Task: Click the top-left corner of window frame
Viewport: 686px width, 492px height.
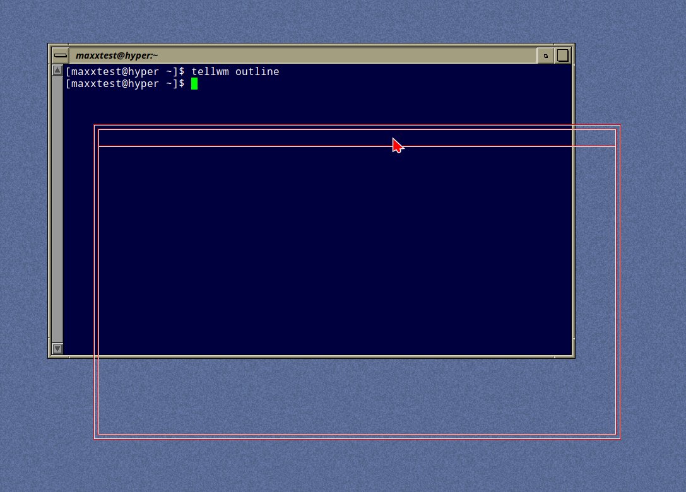Action: pyautogui.click(x=49, y=45)
